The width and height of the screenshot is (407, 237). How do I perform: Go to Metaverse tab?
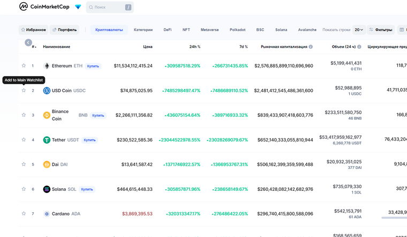209,29
